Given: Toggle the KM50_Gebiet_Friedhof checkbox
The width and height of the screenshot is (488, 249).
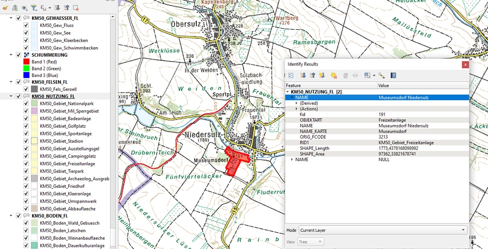Looking at the screenshot, I should pyautogui.click(x=26, y=186).
